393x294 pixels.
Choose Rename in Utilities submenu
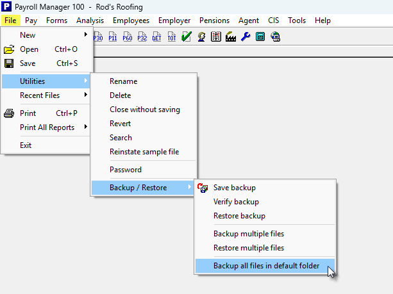[x=144, y=81]
